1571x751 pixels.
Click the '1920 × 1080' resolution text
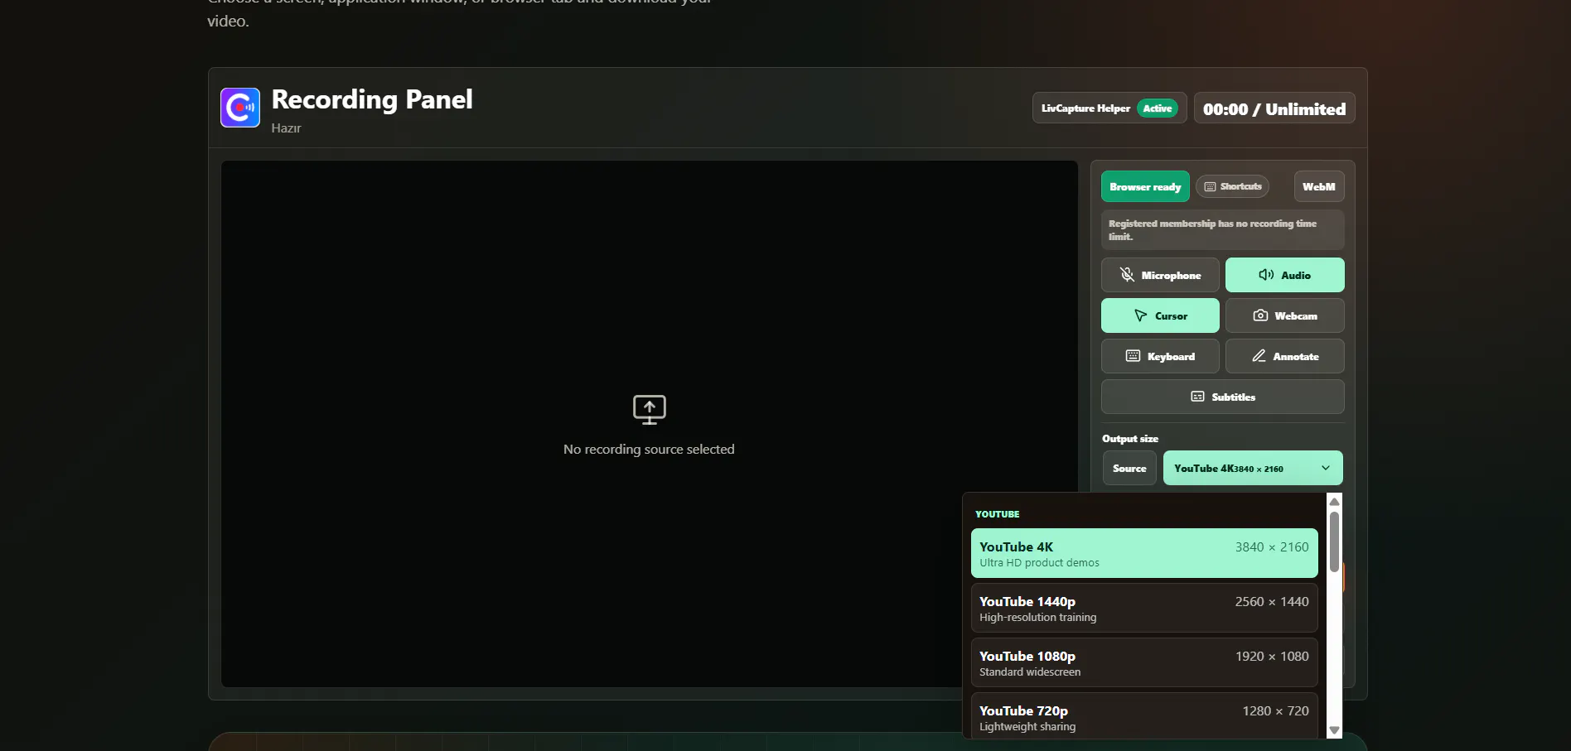[1272, 657]
